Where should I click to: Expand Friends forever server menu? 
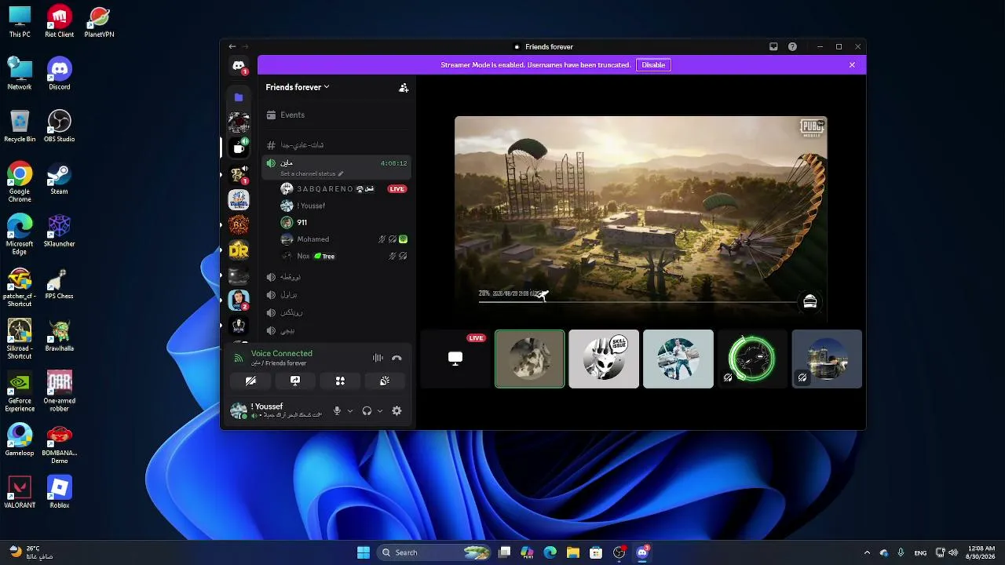point(298,87)
